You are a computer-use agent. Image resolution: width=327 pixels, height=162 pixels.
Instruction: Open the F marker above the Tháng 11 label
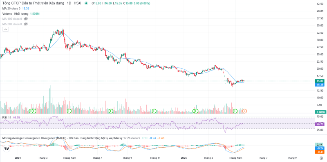pyautogui.click(x=154, y=111)
